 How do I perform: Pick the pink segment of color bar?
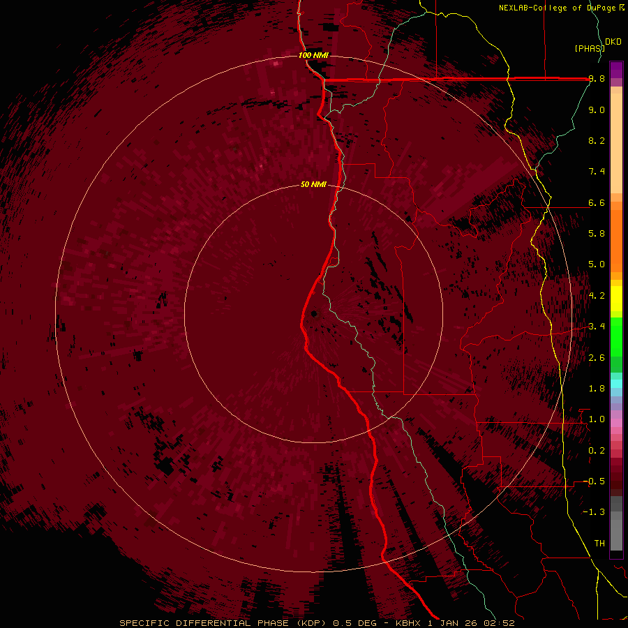tap(616, 423)
